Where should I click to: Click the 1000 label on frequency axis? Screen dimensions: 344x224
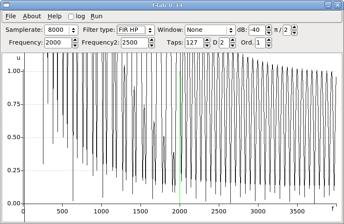[101, 211]
